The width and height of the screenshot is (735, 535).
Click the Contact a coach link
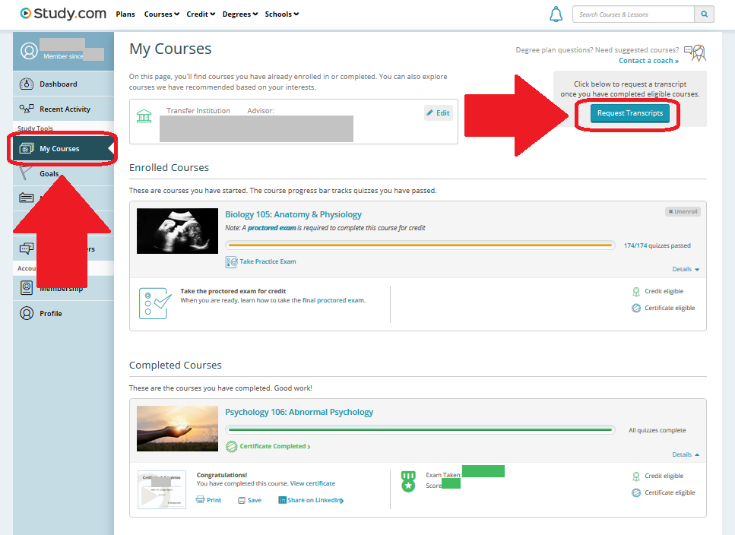[648, 61]
